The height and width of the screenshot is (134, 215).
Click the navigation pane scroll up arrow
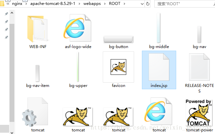tap(12, 13)
